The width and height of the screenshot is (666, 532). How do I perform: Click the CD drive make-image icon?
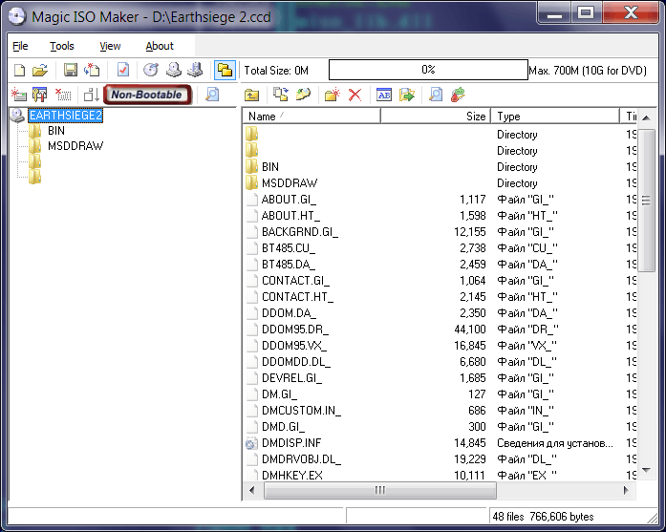[173, 70]
